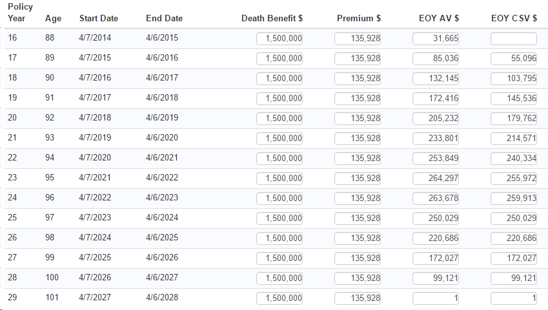Click the Death Benefit $ column header
548x310 pixels.
click(x=272, y=19)
